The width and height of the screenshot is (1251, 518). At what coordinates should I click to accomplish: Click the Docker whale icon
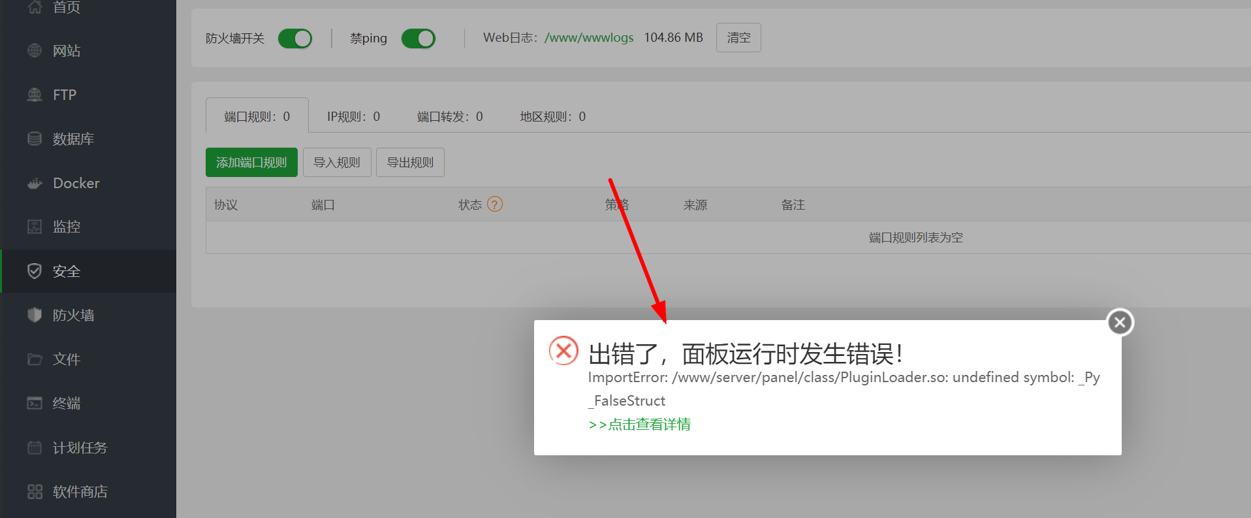click(x=35, y=183)
